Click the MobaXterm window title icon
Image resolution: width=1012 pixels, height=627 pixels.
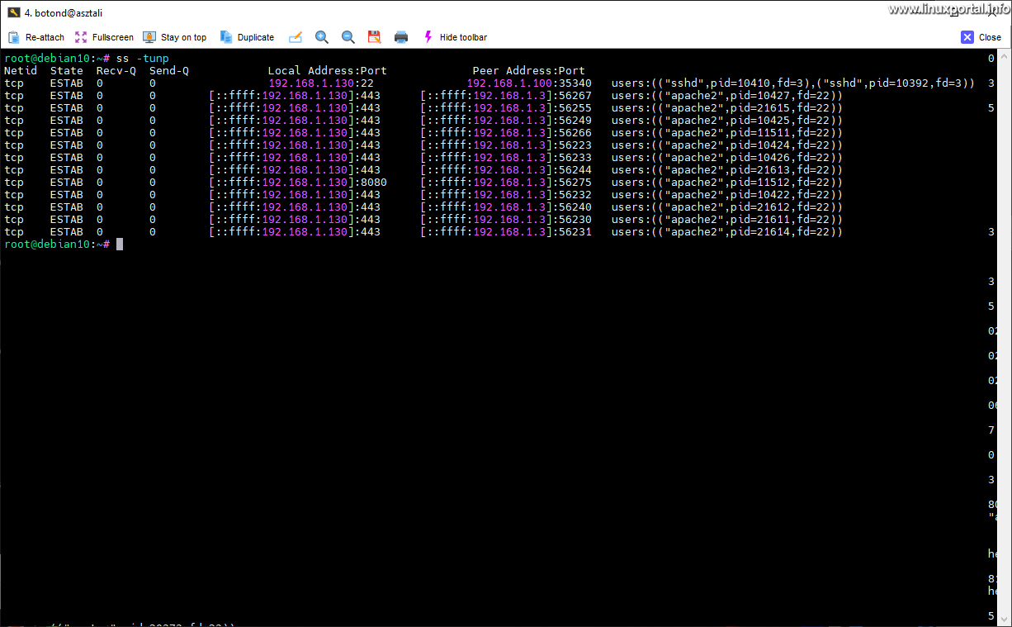(x=14, y=12)
